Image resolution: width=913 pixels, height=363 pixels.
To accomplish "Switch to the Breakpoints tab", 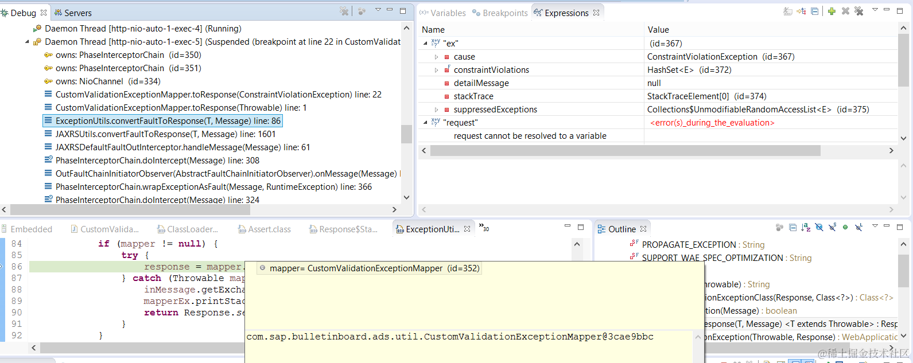I will point(500,13).
